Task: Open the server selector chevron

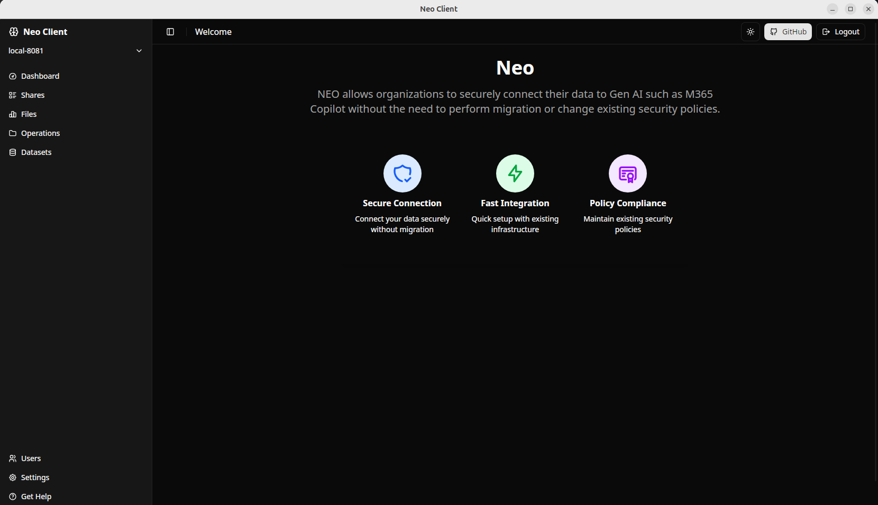Action: click(139, 50)
